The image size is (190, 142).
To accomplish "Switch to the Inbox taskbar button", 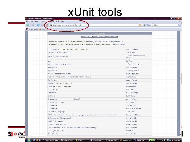I will pyautogui.click(x=52, y=140).
